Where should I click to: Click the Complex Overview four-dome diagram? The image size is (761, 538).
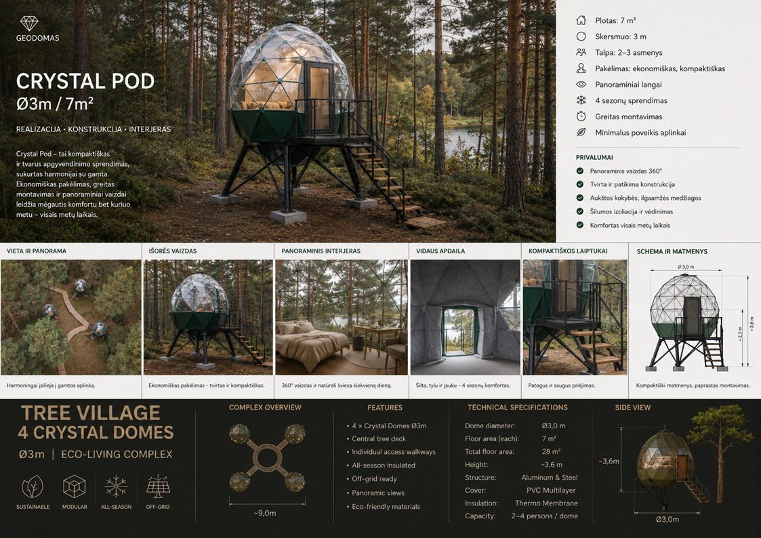point(267,458)
